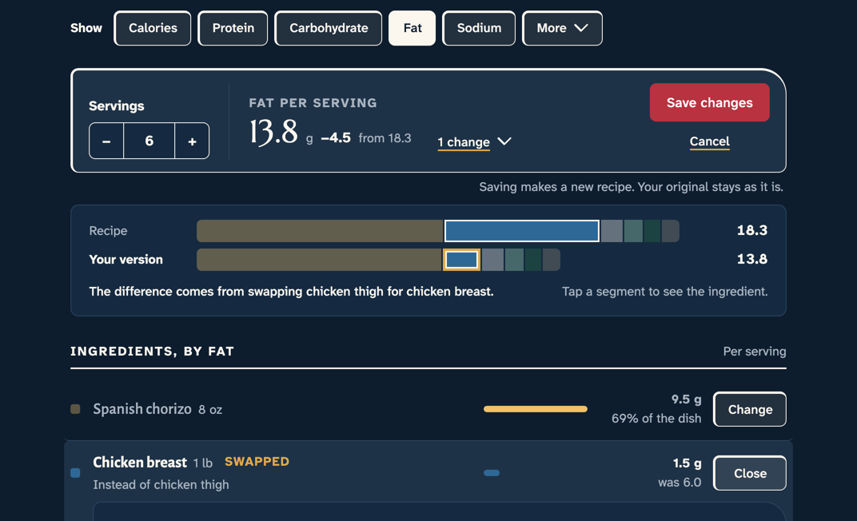Select the Fat nutrient pill
This screenshot has height=521, width=857.
[412, 28]
